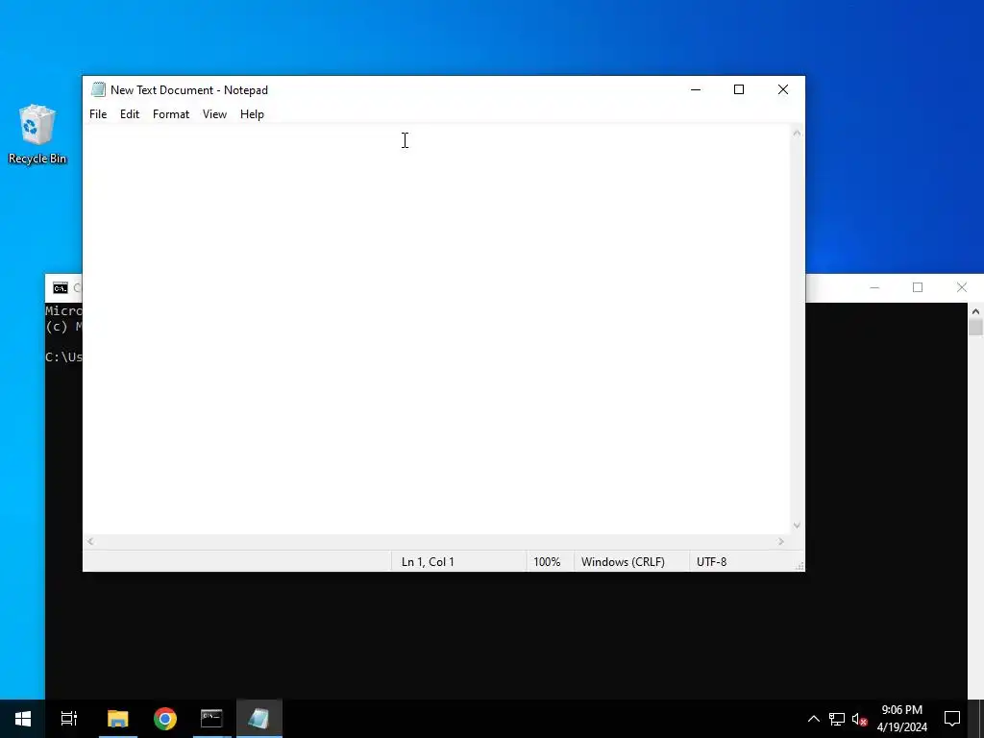Click the Notepad taskbar icon
This screenshot has height=738, width=984.
258,719
